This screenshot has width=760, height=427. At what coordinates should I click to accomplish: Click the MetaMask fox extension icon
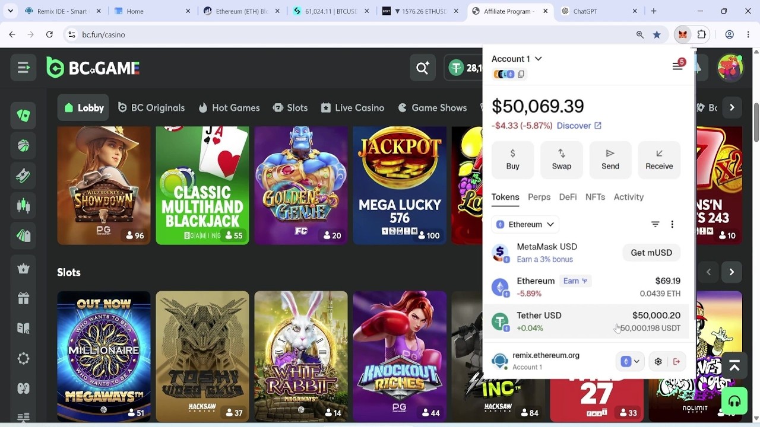click(683, 34)
